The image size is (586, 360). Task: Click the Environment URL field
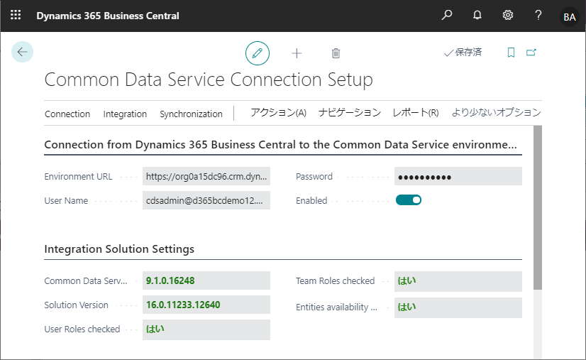coord(206,176)
